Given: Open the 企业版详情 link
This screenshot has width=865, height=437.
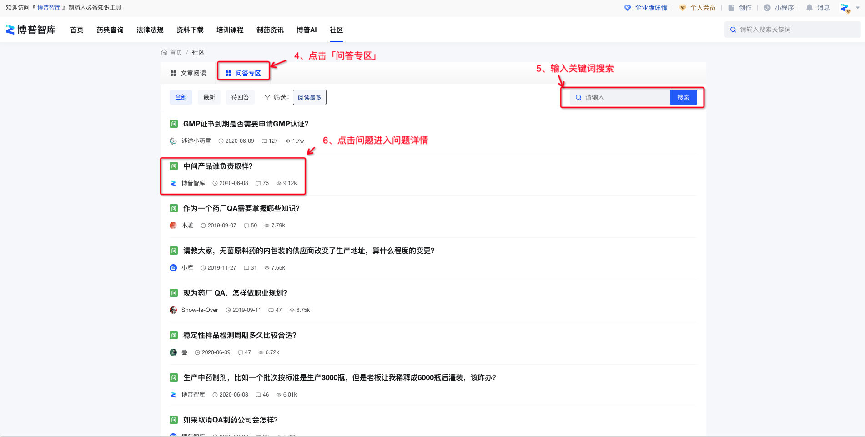Looking at the screenshot, I should pyautogui.click(x=651, y=8).
